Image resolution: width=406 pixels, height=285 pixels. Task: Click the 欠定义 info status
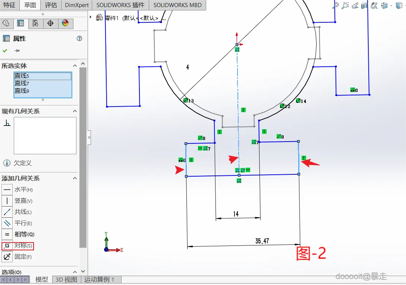(x=18, y=163)
